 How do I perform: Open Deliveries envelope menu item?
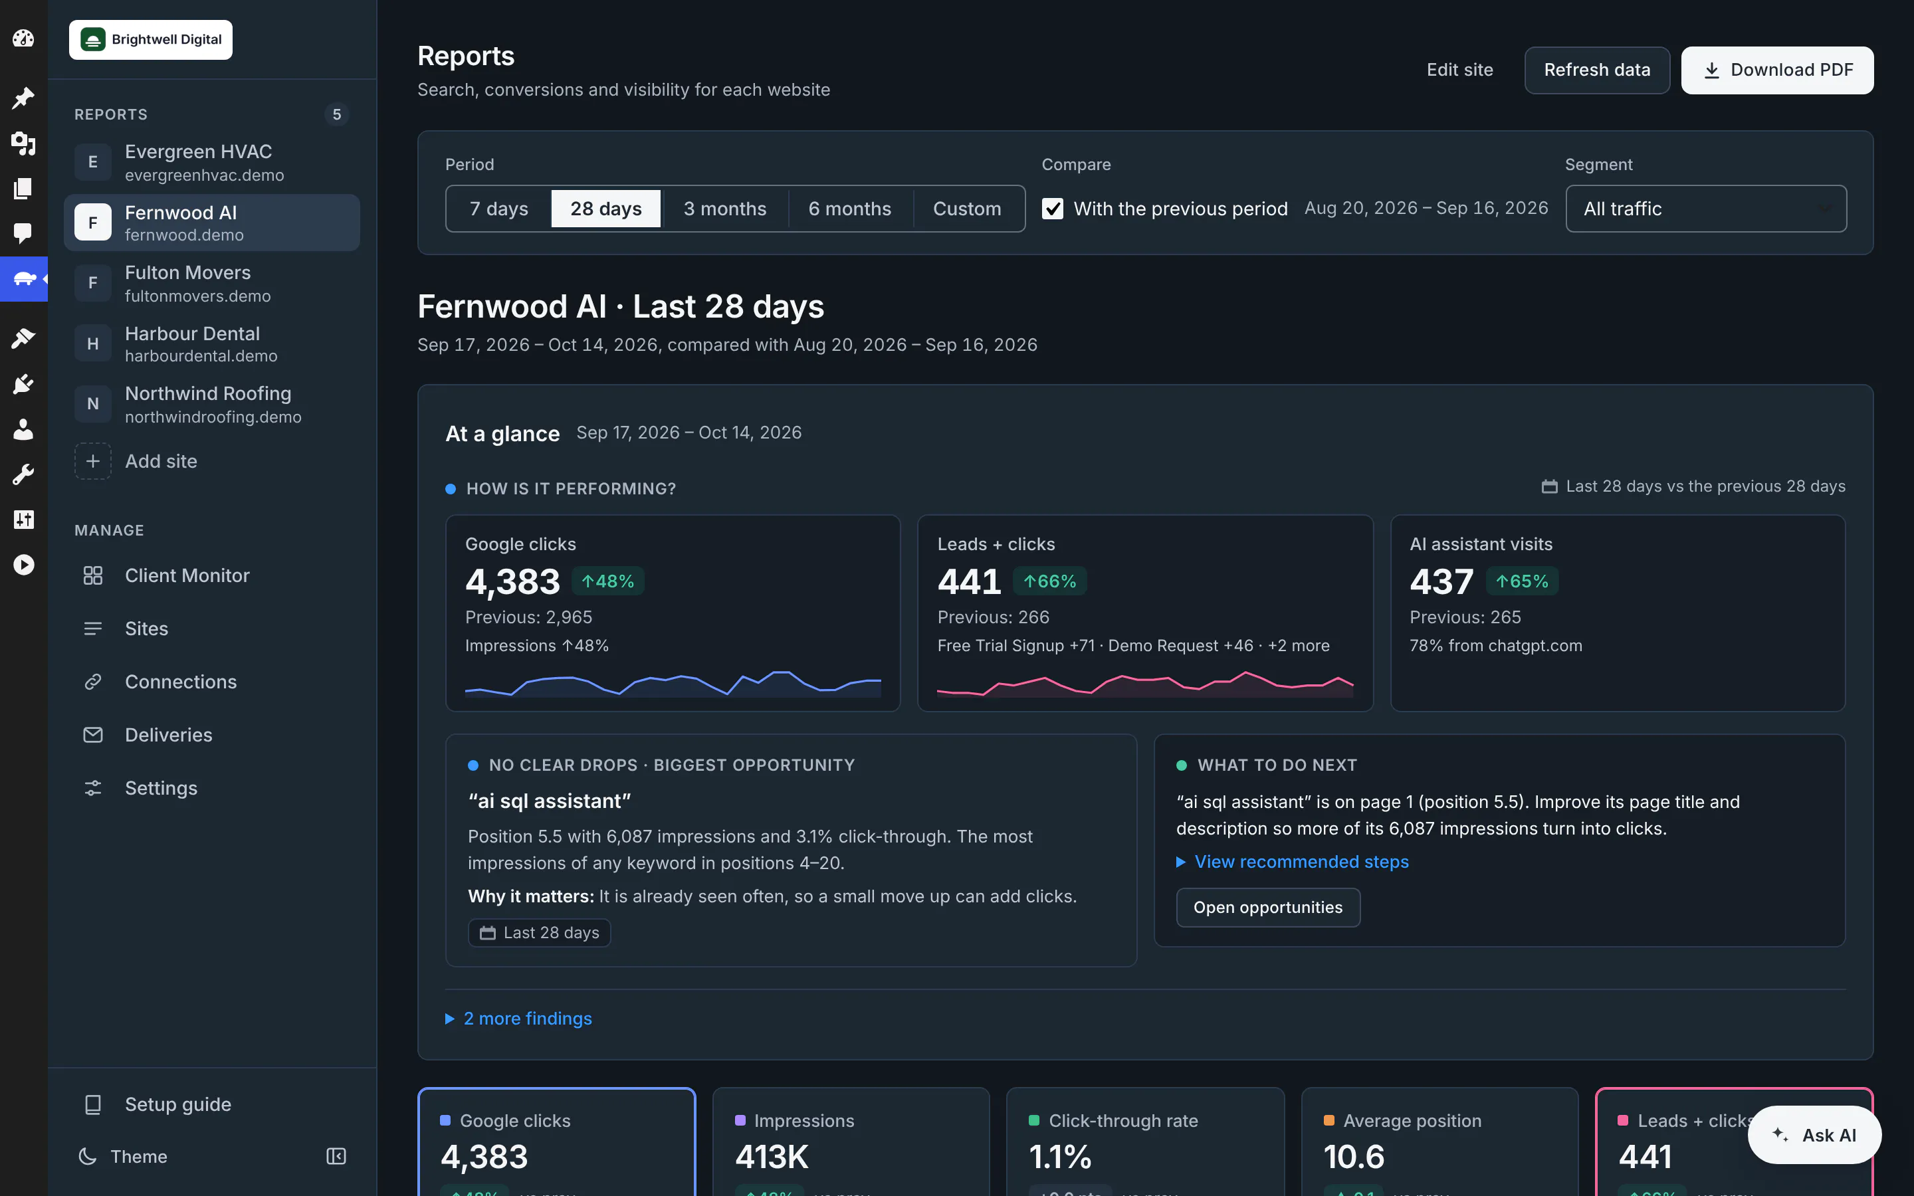(212, 735)
